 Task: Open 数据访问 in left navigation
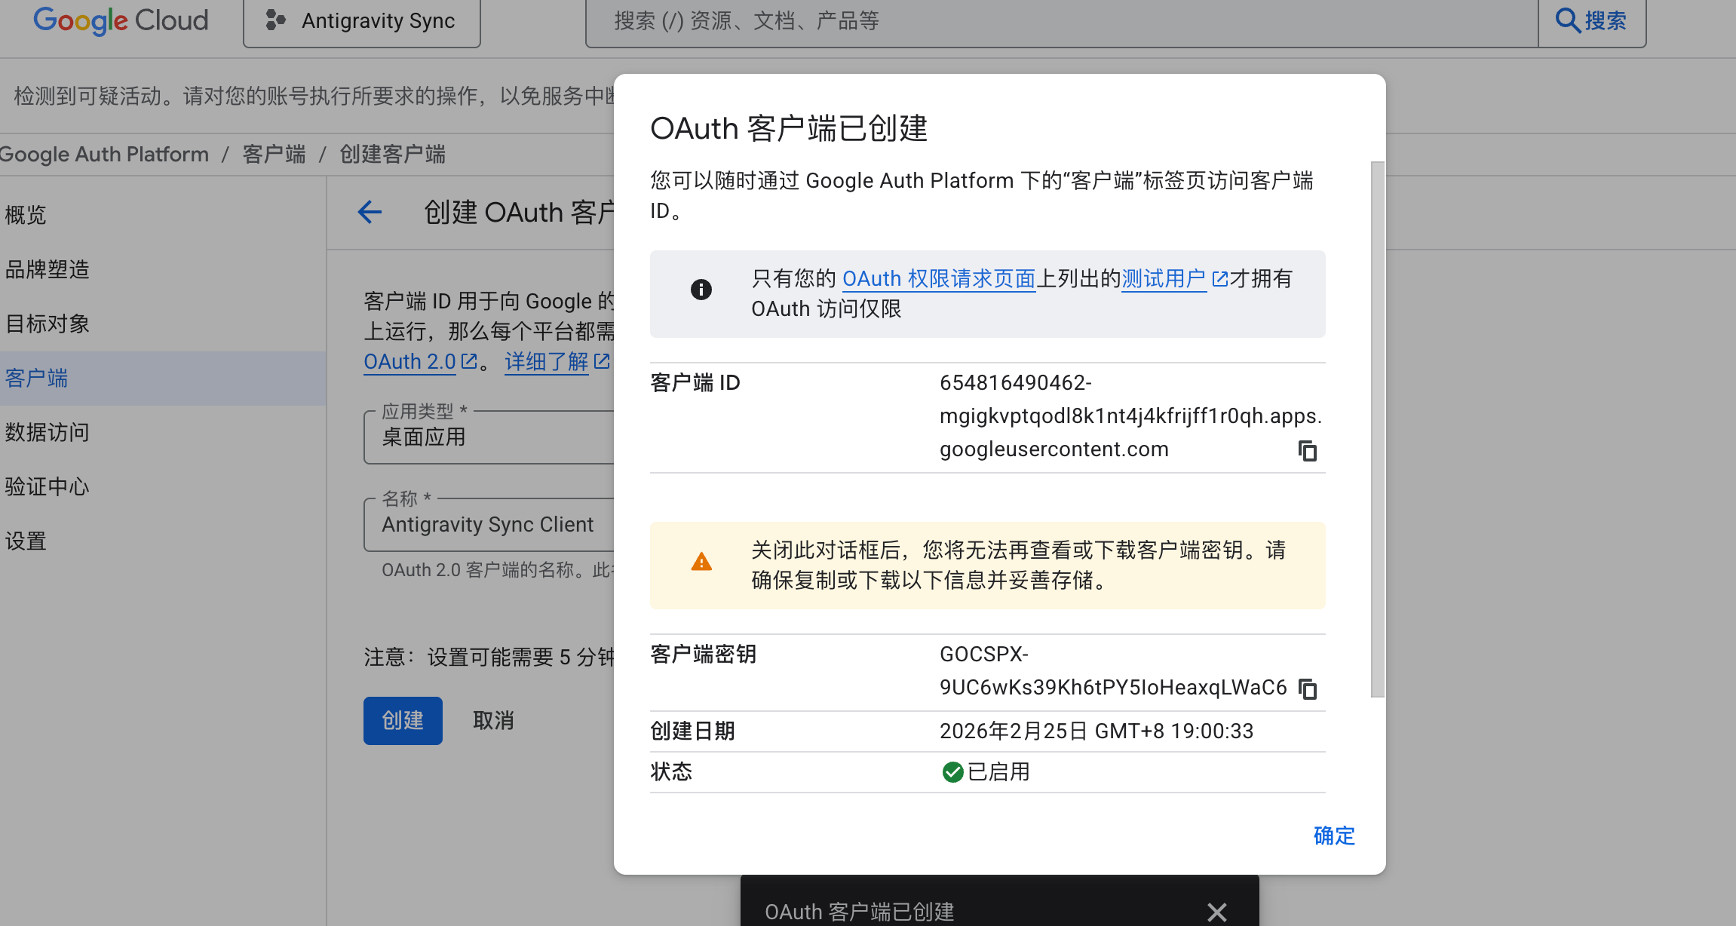pos(47,433)
